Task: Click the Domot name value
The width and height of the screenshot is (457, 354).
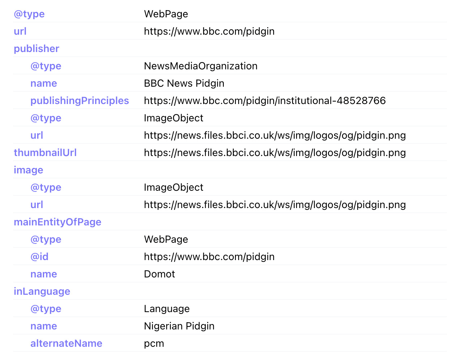Action: pyautogui.click(x=159, y=274)
